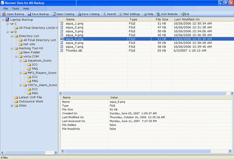Open Catalog from the toolbar
This screenshot has width=234, height=160.
(63, 14)
